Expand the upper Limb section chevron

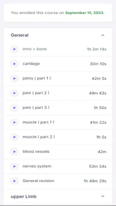pyautogui.click(x=103, y=196)
